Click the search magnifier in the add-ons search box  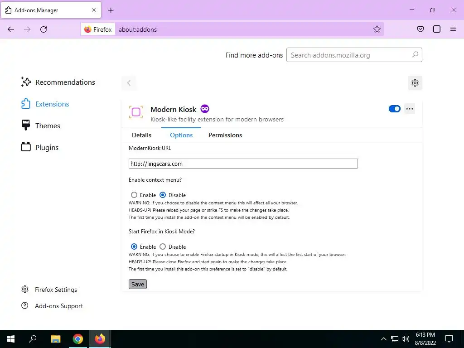point(415,55)
